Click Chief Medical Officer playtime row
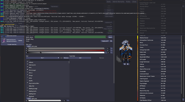The image size is (185, 102). (160, 100)
